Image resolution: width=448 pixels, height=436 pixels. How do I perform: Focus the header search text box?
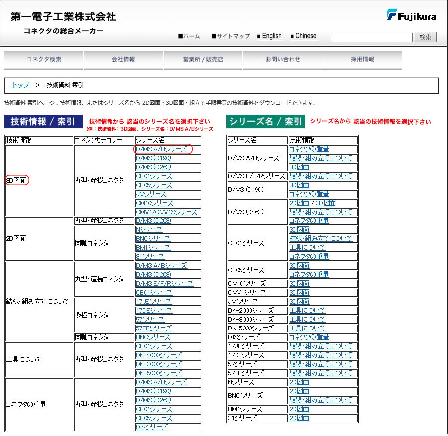[x=371, y=37]
